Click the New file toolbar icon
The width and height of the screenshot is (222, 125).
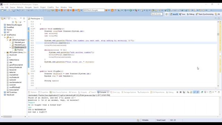[2, 10]
